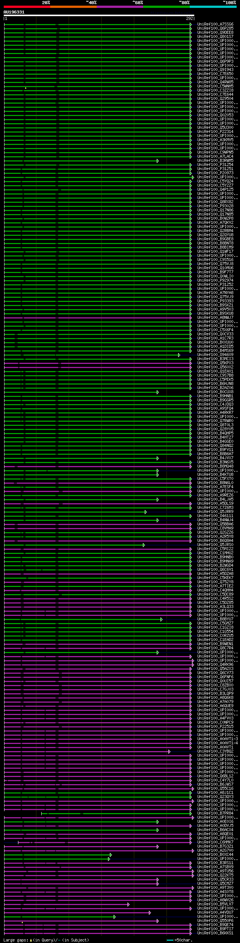Viewport: 240px width, 943px height.
Task: Click arrowhead ending the A4VDU7 alignment
Action: 150,913
